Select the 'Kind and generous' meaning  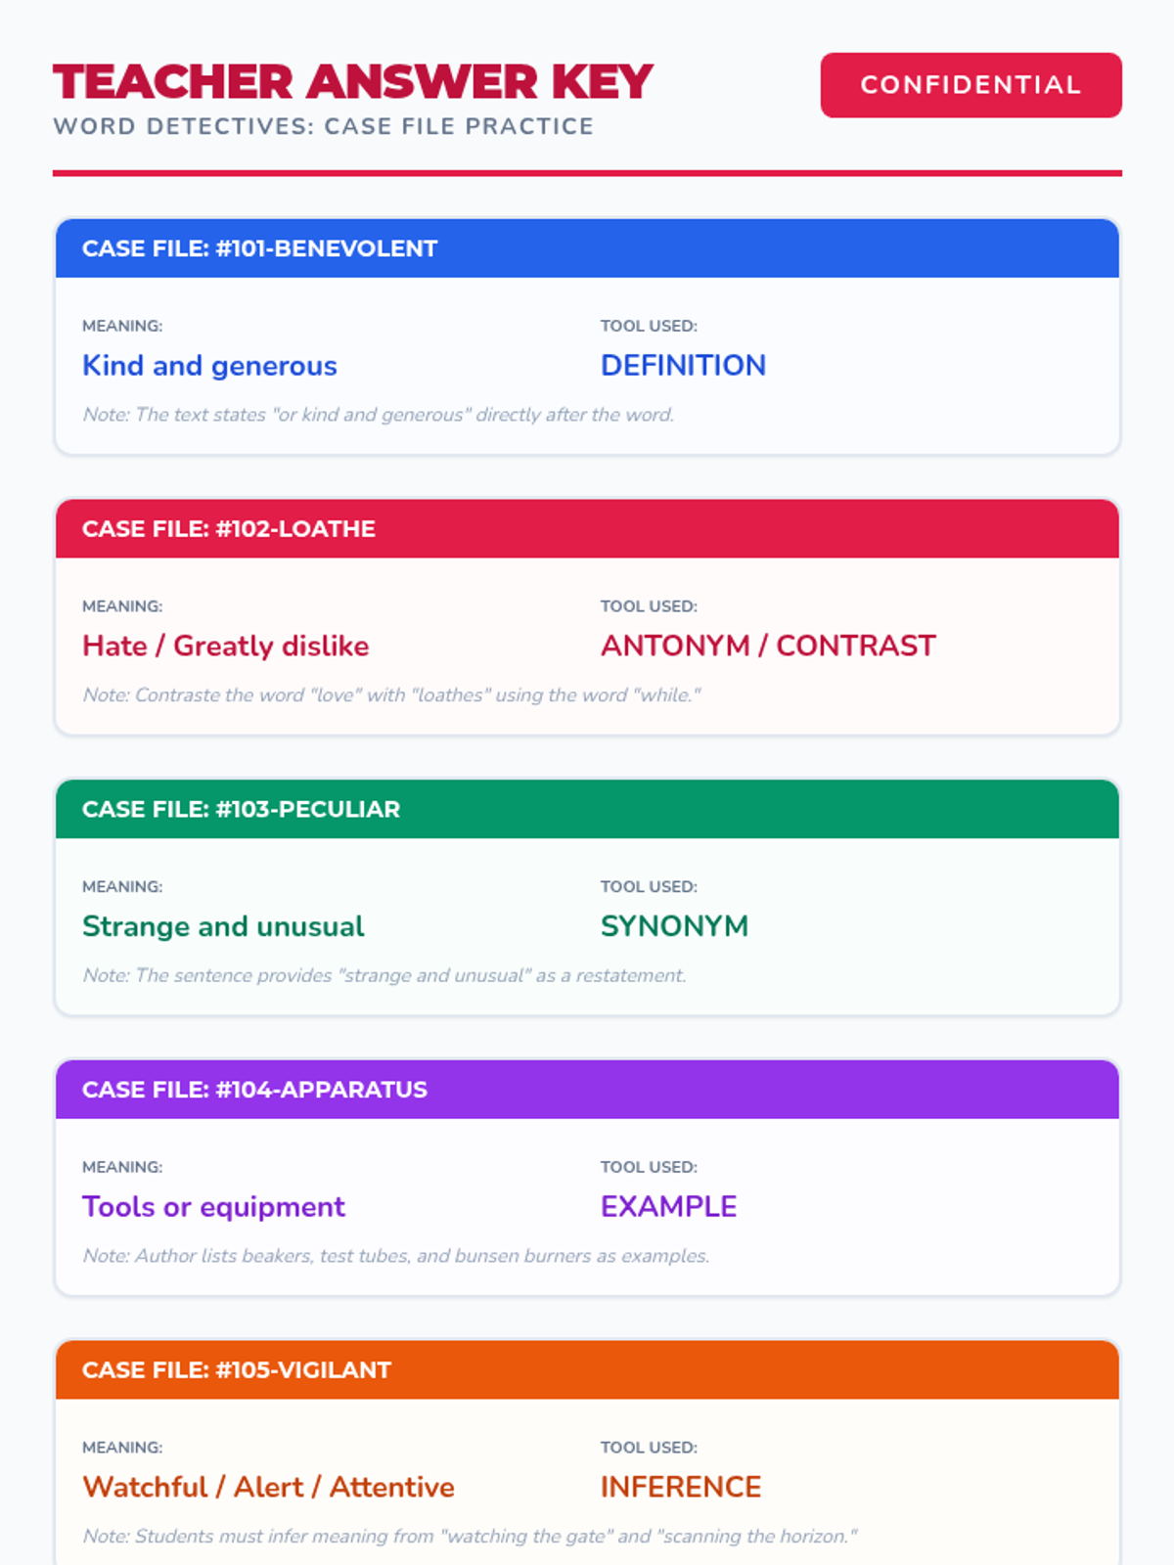209,366
